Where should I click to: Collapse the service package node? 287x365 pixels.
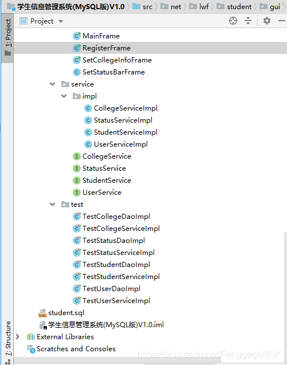click(x=53, y=84)
